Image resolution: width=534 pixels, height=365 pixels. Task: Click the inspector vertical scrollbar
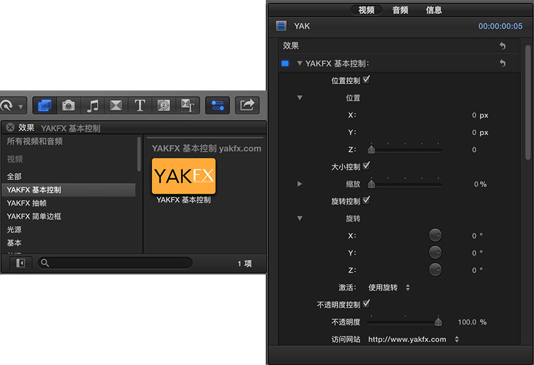pyautogui.click(x=527, y=102)
